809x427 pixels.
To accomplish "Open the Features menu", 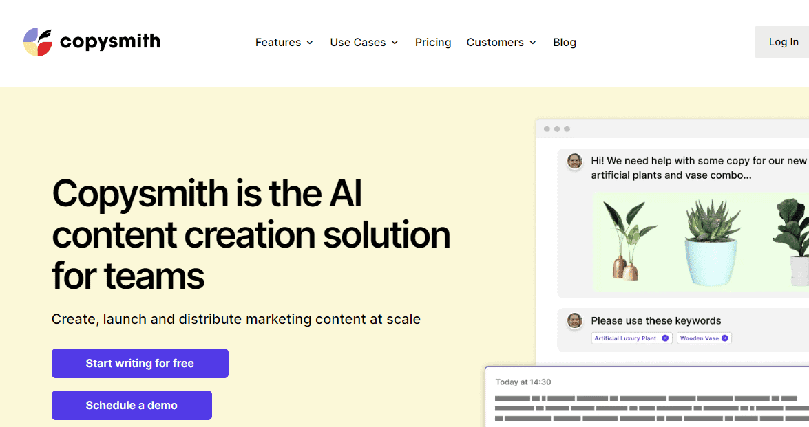I will [277, 43].
